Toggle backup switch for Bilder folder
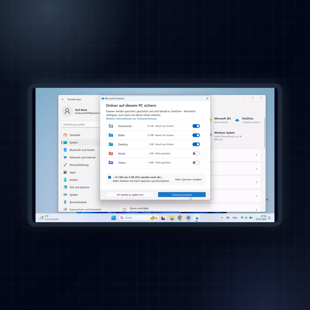Image resolution: width=310 pixels, height=310 pixels. 196,135
